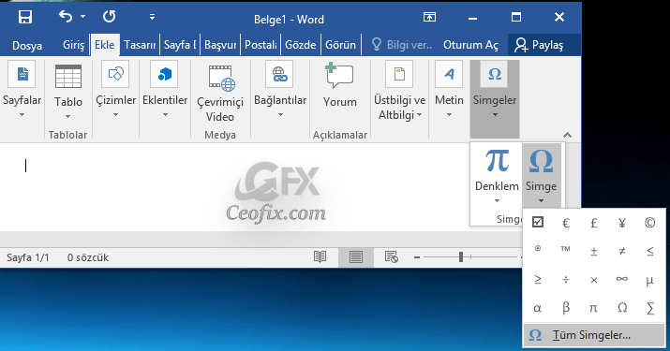This screenshot has width=670, height=351.
Task: Open the Sayfa Düzeni tab
Action: (x=180, y=45)
